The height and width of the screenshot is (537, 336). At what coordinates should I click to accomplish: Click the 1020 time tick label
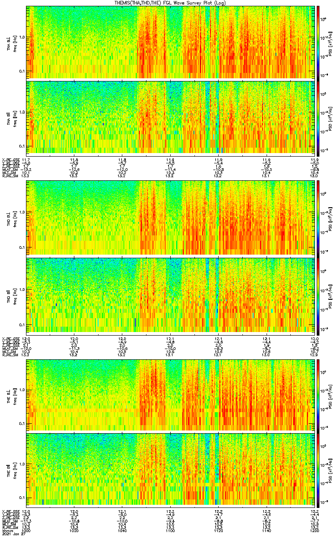click(x=74, y=530)
